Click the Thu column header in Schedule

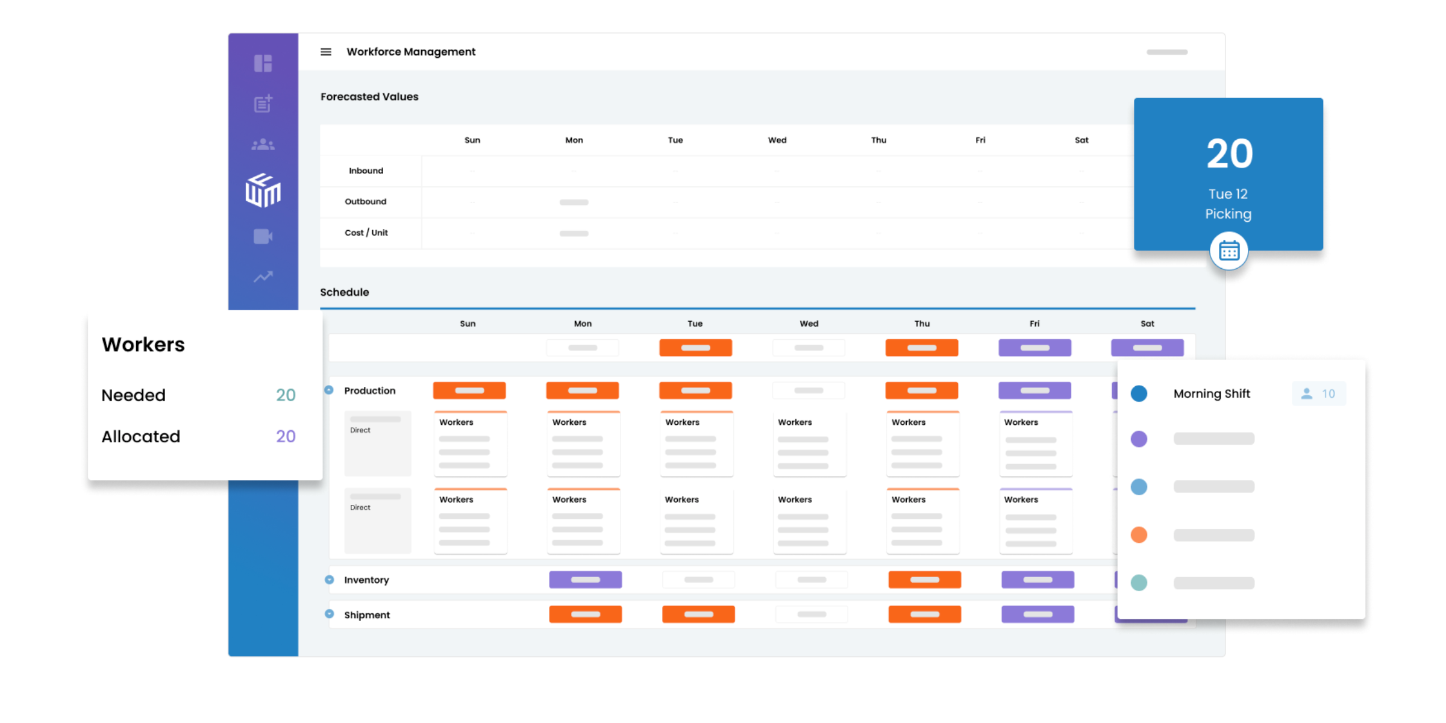click(x=922, y=324)
